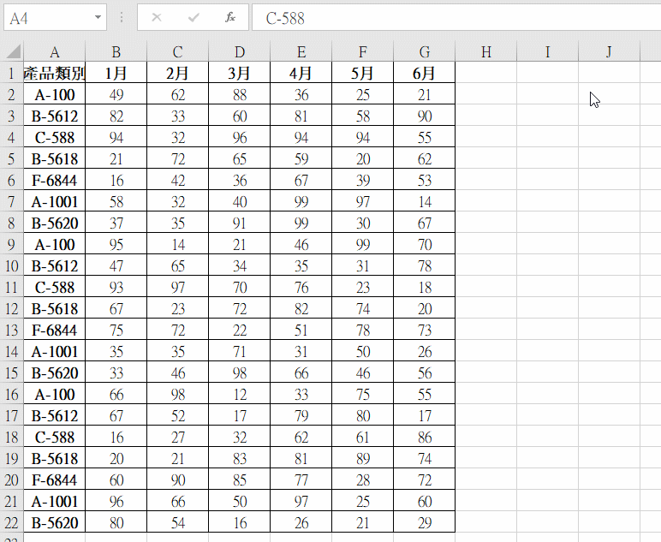Image resolution: width=661 pixels, height=542 pixels.
Task: Click the 產品類別 header cell
Action: [55, 73]
